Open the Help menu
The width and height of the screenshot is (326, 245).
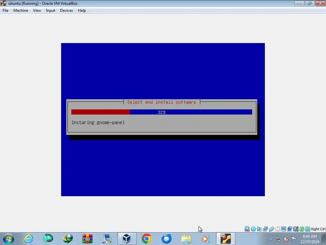point(82,11)
